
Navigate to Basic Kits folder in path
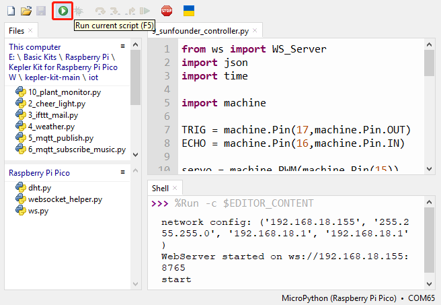click(x=40, y=57)
